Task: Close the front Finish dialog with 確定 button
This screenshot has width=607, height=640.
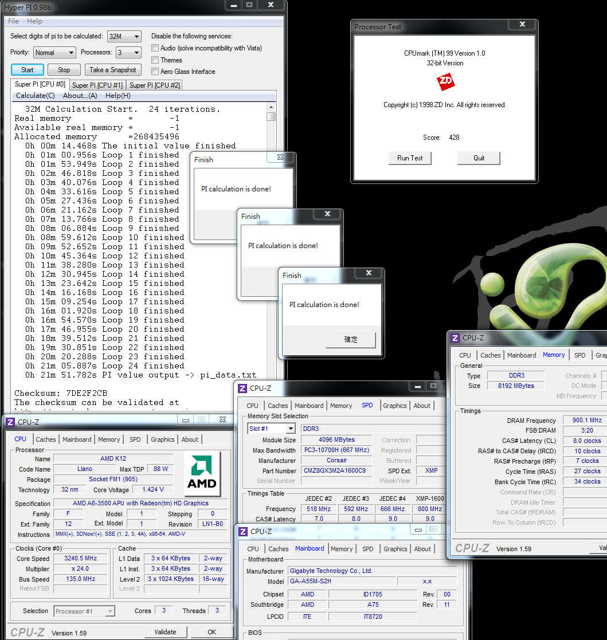Action: (x=369, y=273)
